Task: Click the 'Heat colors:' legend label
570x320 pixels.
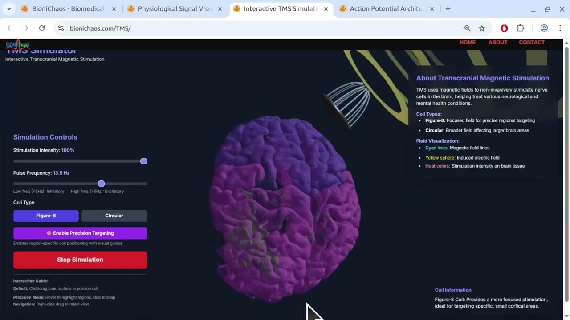Action: click(437, 166)
